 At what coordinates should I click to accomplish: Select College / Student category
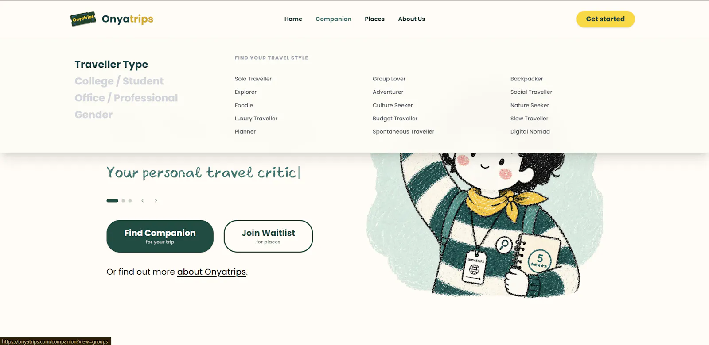119,81
